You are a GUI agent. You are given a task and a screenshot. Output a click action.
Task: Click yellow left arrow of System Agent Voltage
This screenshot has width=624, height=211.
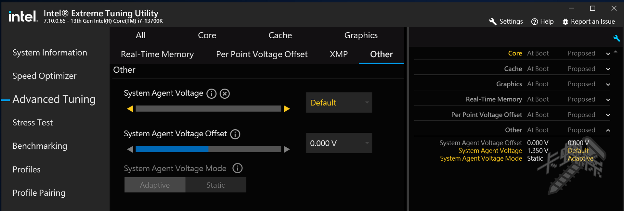point(130,109)
